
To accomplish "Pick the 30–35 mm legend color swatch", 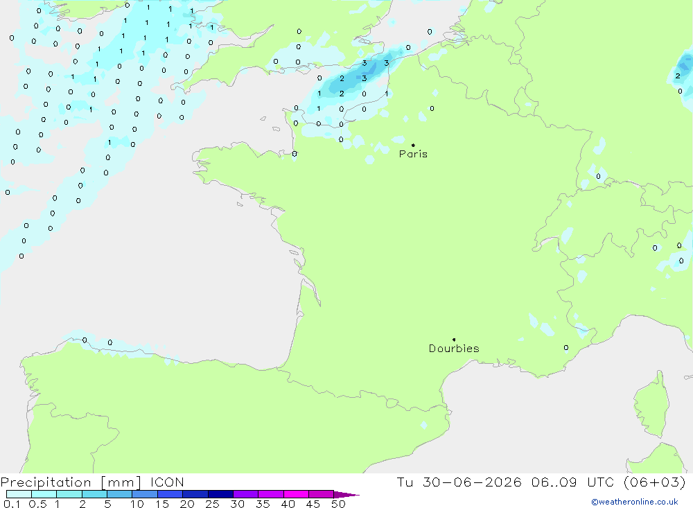I will (x=246, y=494).
